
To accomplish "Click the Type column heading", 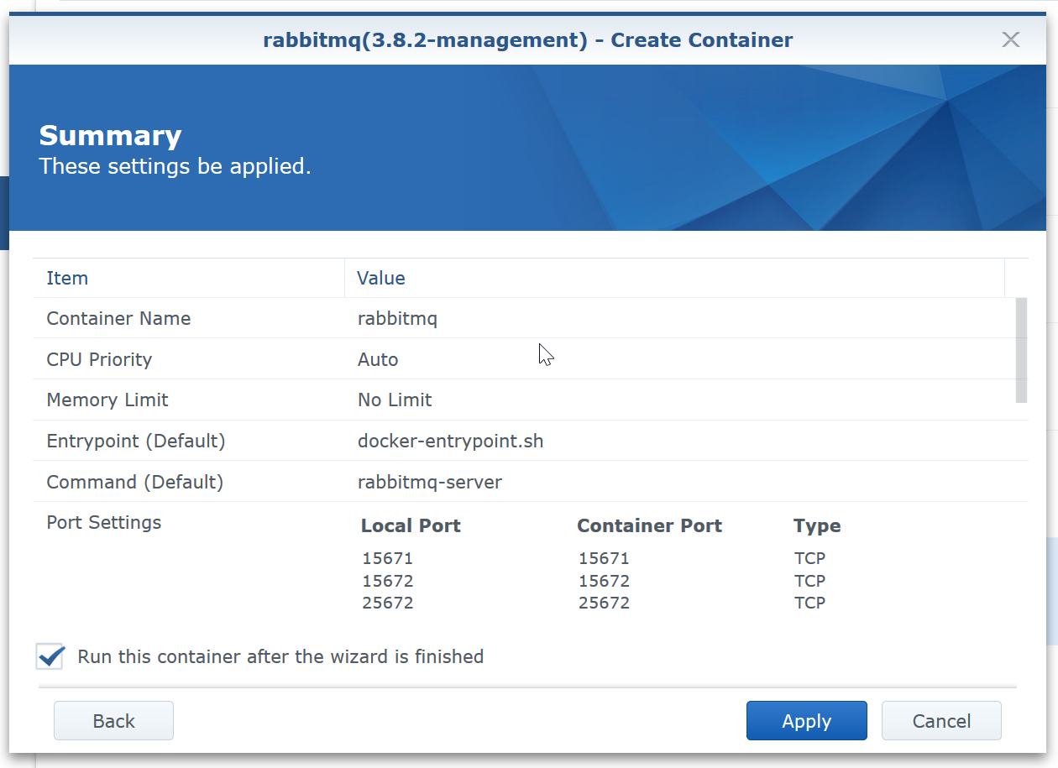I will point(816,526).
